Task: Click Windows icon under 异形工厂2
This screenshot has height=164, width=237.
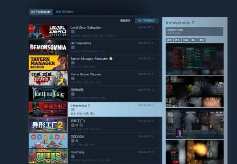Action: tap(73, 125)
